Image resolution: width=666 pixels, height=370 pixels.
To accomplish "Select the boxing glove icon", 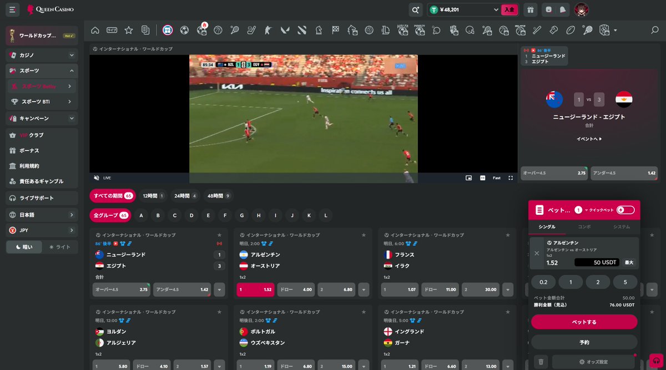I will 553,30.
